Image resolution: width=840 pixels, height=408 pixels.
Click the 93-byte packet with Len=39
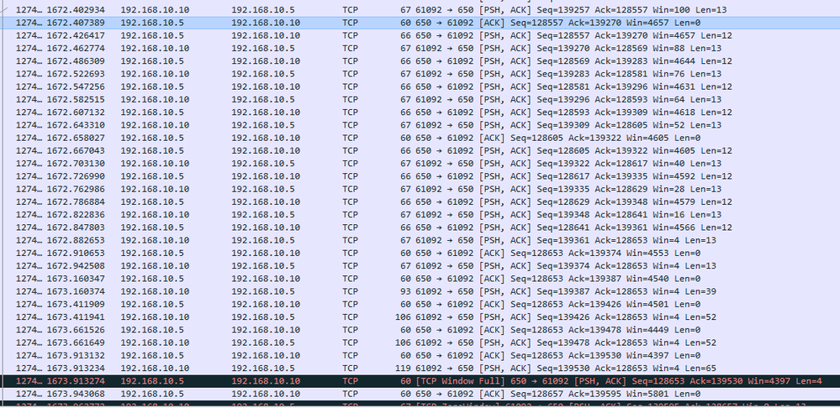(420, 291)
